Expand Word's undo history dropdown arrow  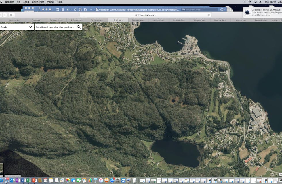(71, 9)
